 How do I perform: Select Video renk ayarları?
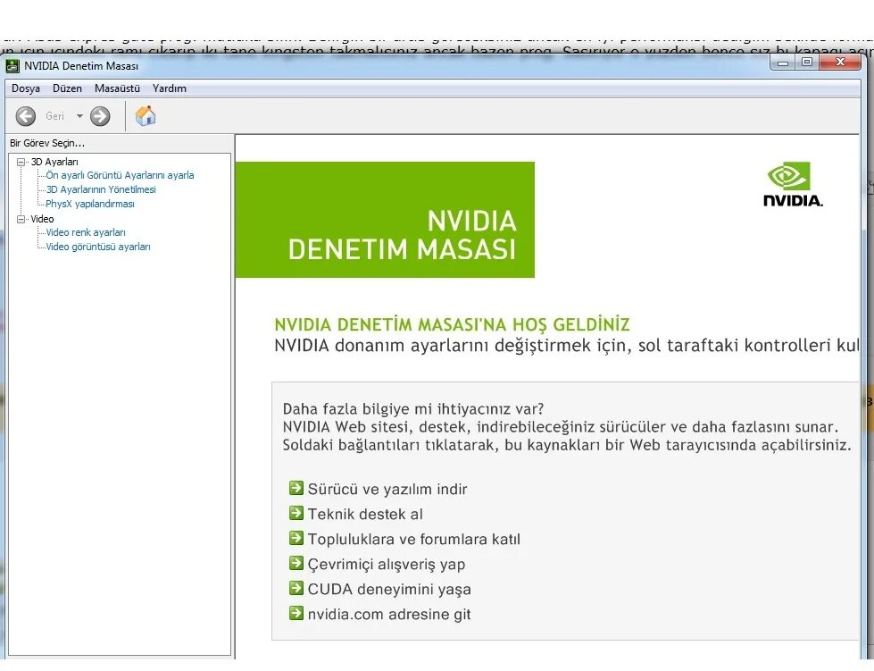pyautogui.click(x=86, y=232)
